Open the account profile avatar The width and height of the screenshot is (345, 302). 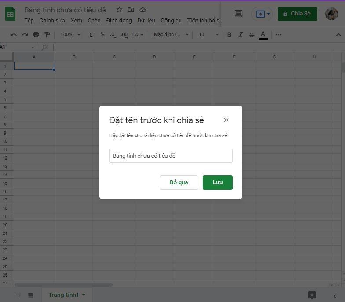(331, 14)
